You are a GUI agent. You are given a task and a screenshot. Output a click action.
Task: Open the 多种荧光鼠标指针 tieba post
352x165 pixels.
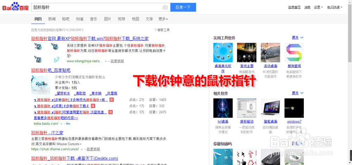click(71, 100)
